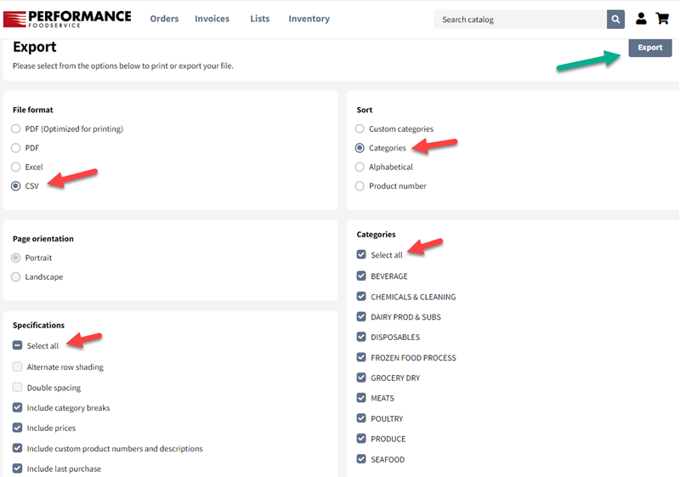Choose Excel as the file format
Image resolution: width=680 pixels, height=477 pixels.
(x=15, y=167)
